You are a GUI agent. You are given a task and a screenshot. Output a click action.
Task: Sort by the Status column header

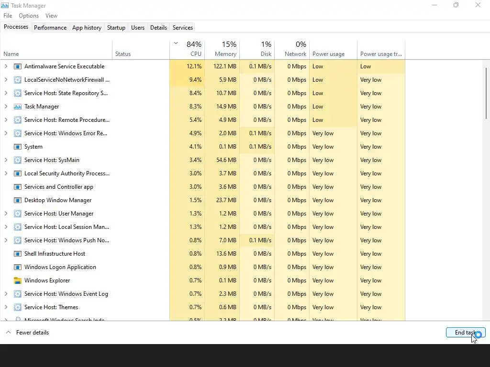coord(141,49)
